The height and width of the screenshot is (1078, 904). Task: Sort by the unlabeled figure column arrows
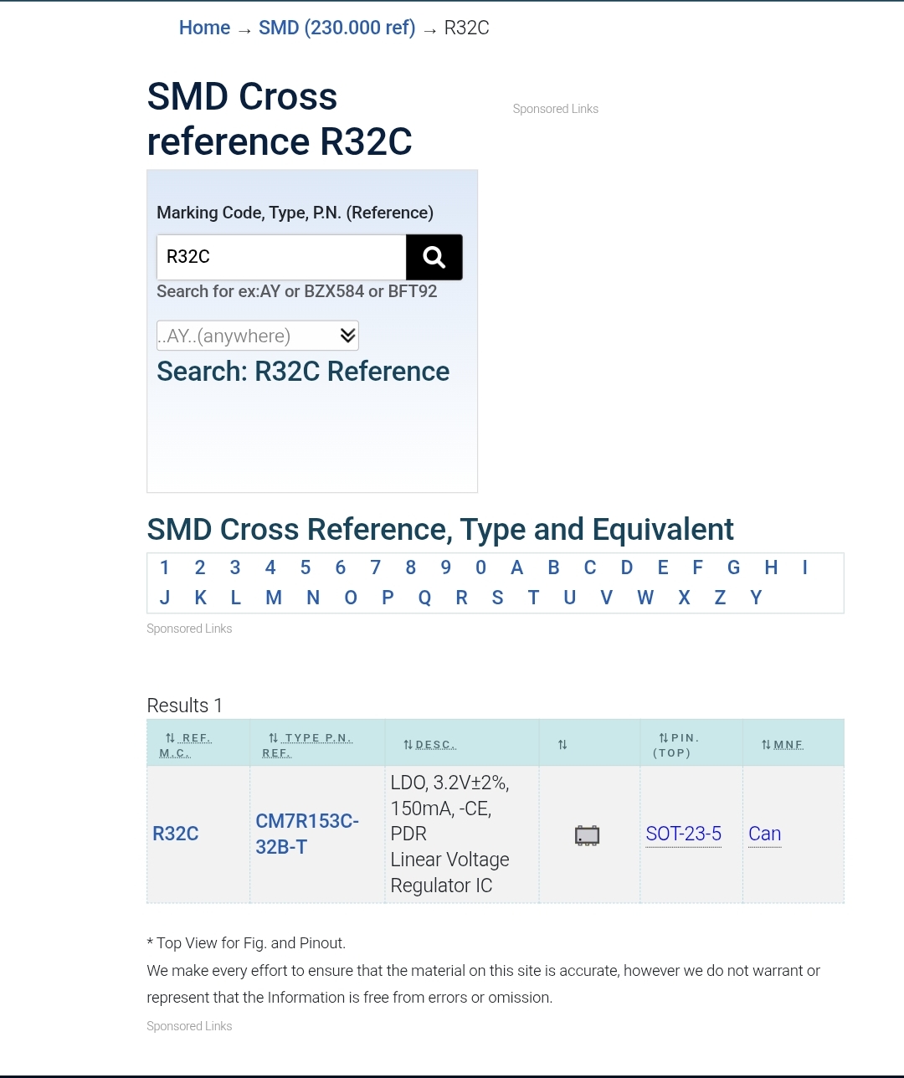(562, 744)
